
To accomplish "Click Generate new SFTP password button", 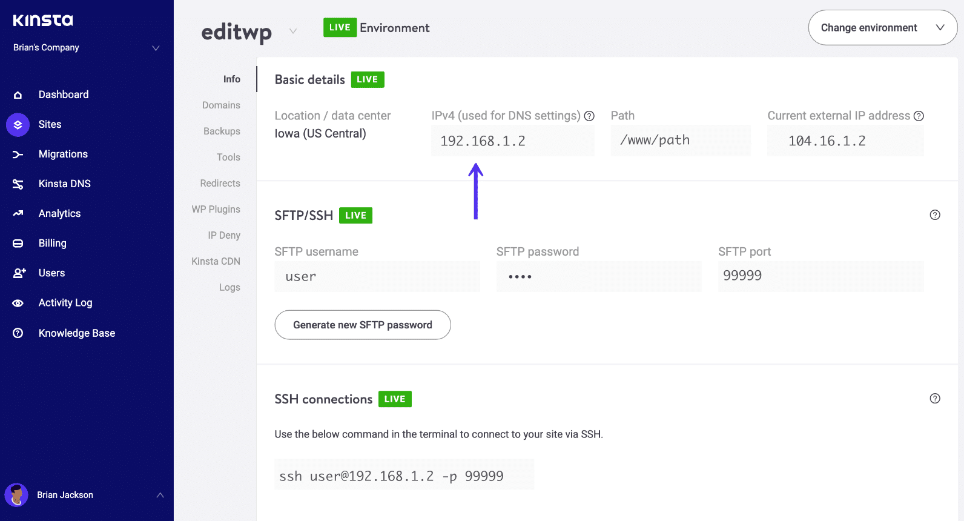I will coord(363,325).
